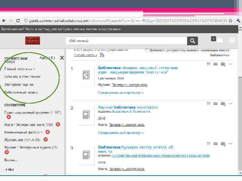The image size is (242, 181).
Task: Click the publisher link of result 3
Action: pyautogui.click(x=161, y=156)
